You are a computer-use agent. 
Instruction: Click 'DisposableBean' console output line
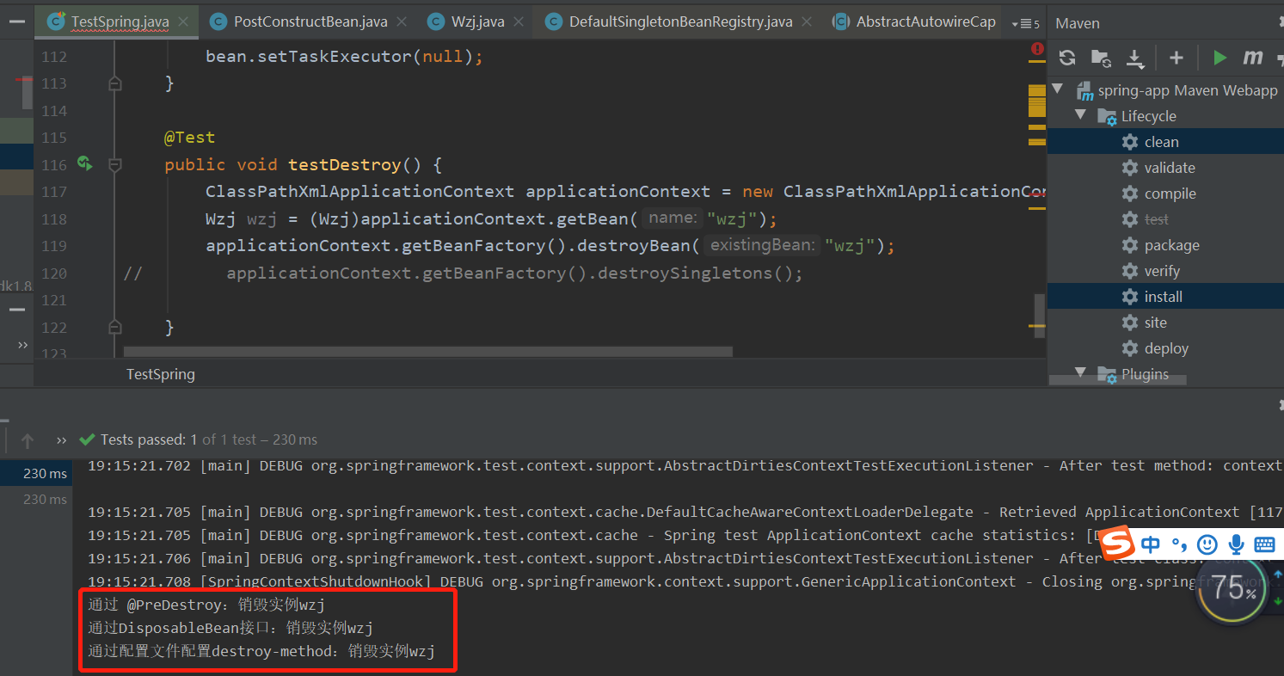[x=230, y=628]
